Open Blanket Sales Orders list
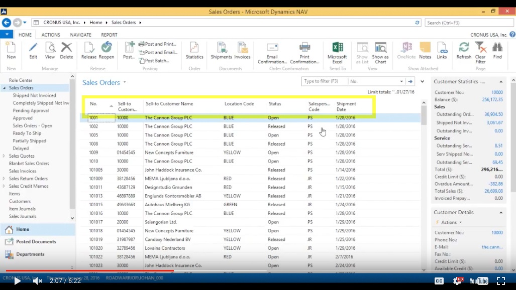The width and height of the screenshot is (516, 290). pos(29,164)
